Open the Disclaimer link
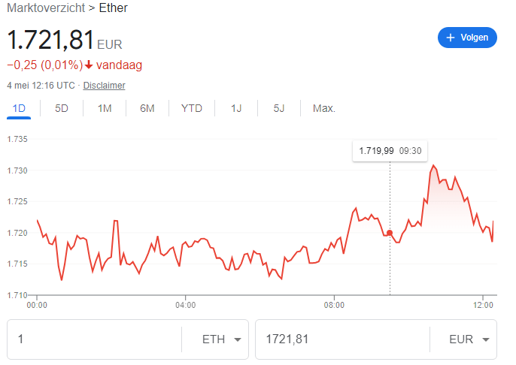516x365 pixels. (104, 86)
